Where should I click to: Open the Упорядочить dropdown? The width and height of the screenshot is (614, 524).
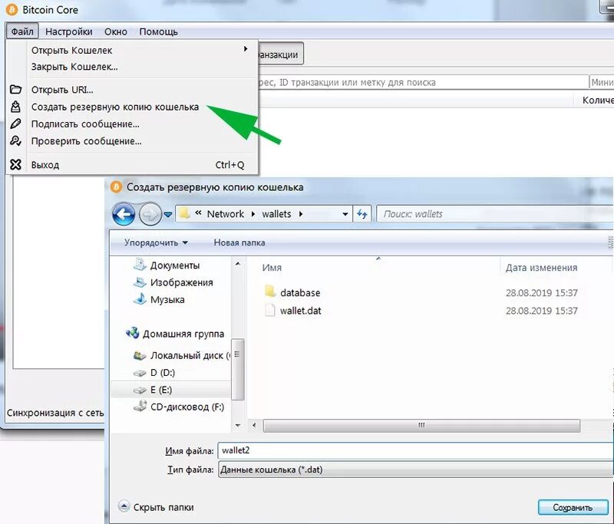click(156, 242)
